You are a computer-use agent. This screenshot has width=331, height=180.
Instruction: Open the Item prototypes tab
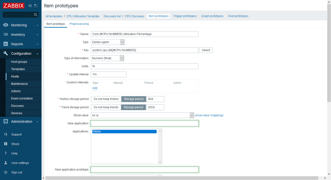[x=159, y=16]
